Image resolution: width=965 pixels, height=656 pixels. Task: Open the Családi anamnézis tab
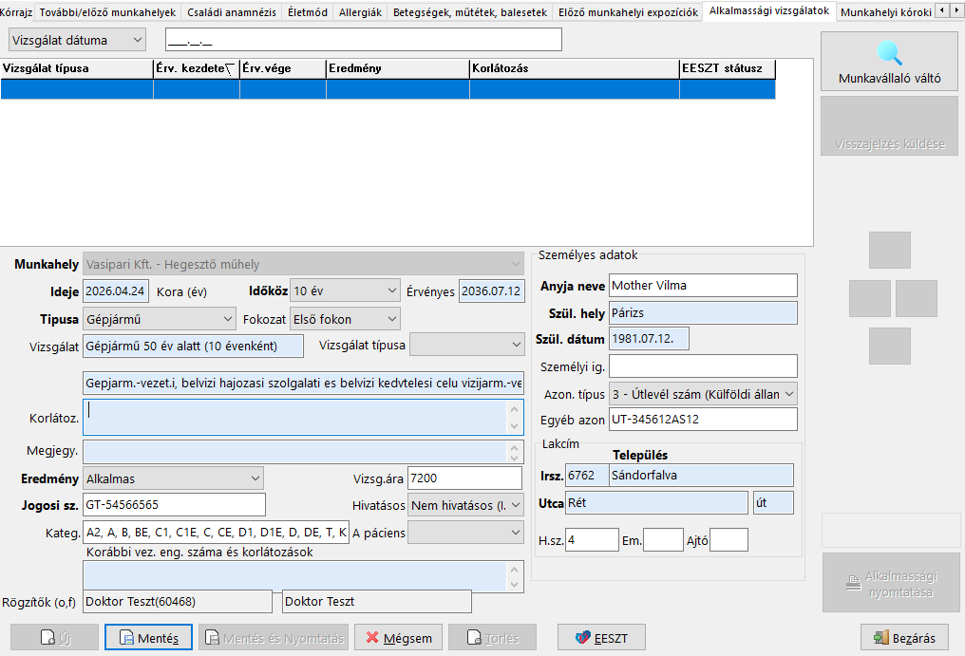coord(232,12)
